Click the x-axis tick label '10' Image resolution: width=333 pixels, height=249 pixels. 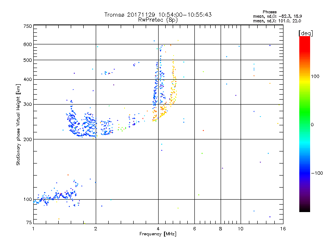241,229
